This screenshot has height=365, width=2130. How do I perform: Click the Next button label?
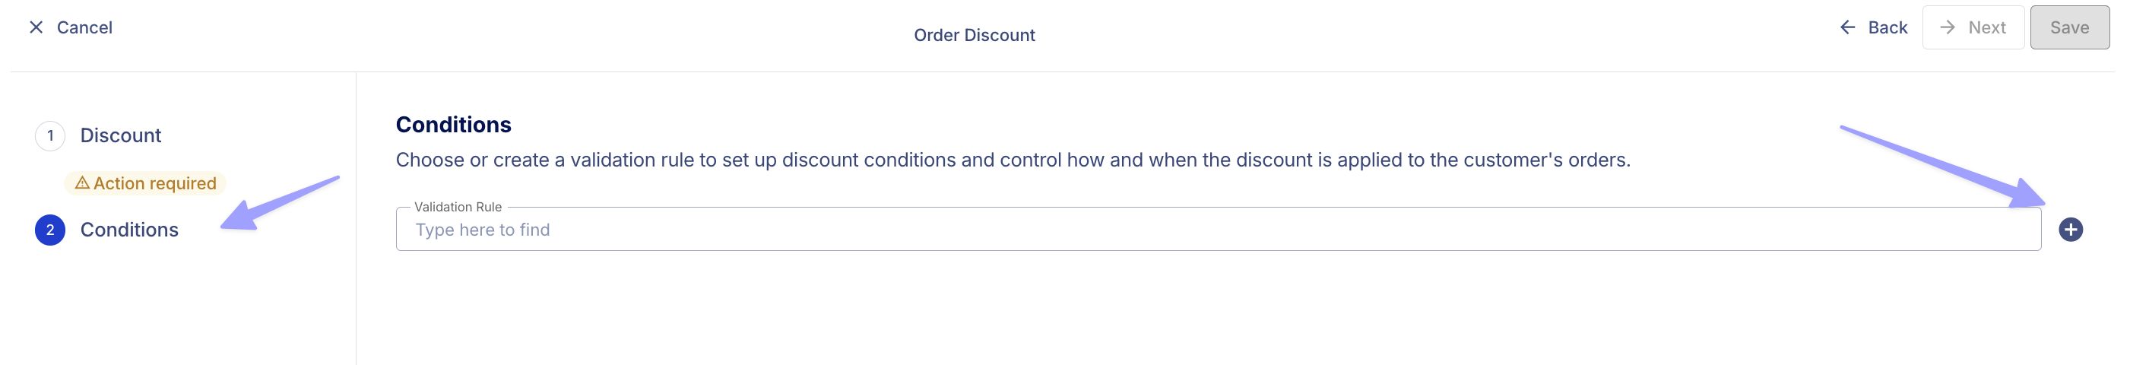1987,27
